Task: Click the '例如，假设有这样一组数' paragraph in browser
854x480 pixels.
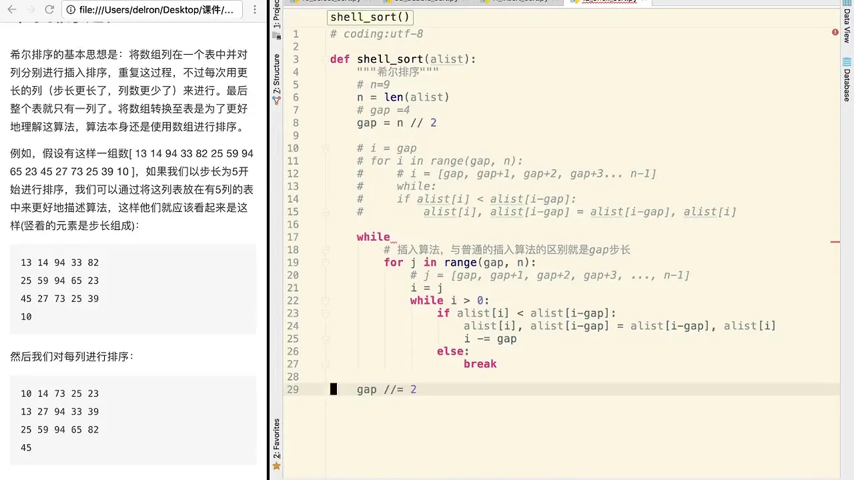Action: click(x=131, y=190)
